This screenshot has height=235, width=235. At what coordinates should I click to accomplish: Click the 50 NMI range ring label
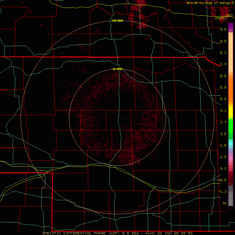point(117,69)
